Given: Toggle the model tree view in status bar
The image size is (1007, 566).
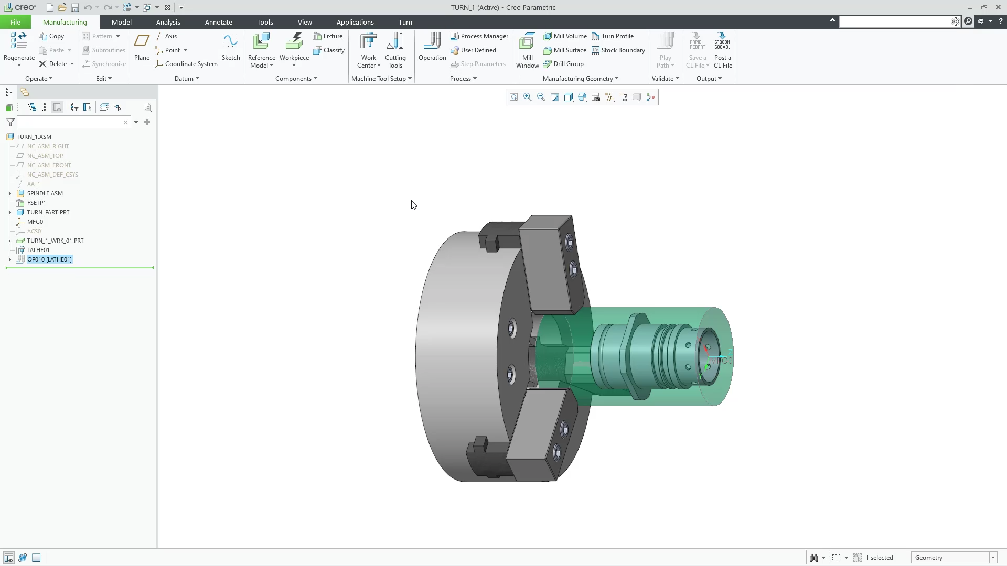Looking at the screenshot, I should [9, 558].
